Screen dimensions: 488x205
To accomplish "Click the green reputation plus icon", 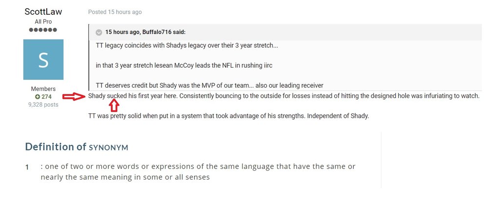I will click(x=38, y=97).
